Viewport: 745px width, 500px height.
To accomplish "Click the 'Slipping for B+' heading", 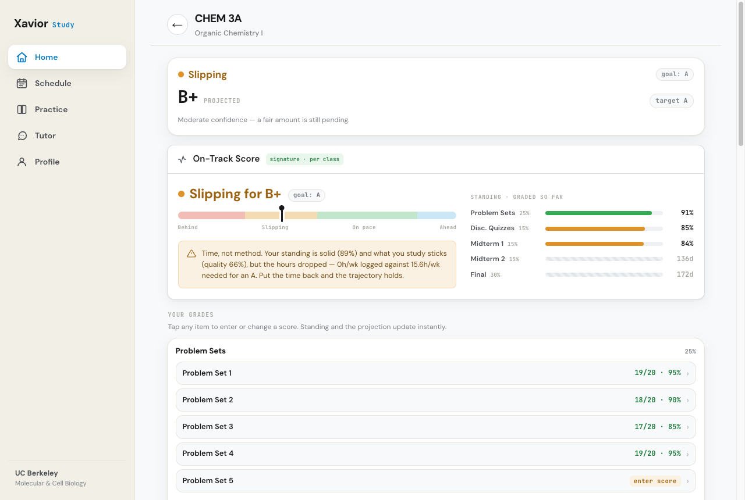I will (235, 194).
